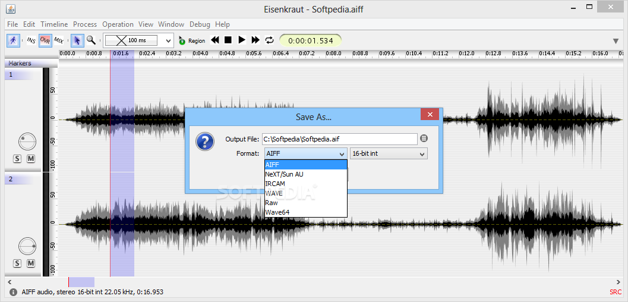628x302 pixels.
Task: Select WAVE format option
Action: 306,193
